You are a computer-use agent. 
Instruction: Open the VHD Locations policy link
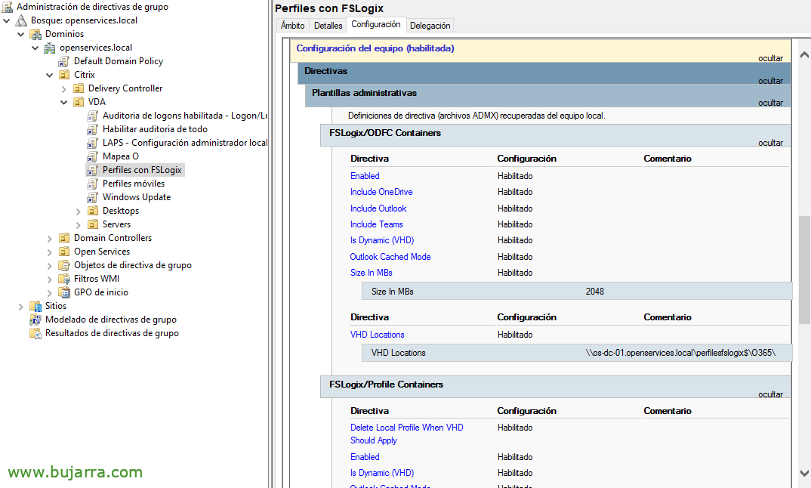[x=377, y=335]
